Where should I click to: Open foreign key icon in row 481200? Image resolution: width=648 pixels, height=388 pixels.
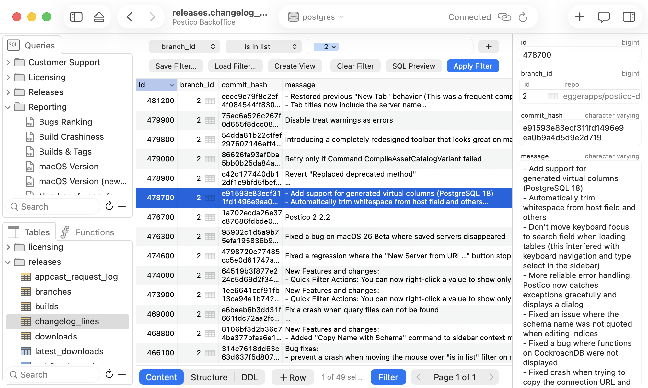point(210,101)
